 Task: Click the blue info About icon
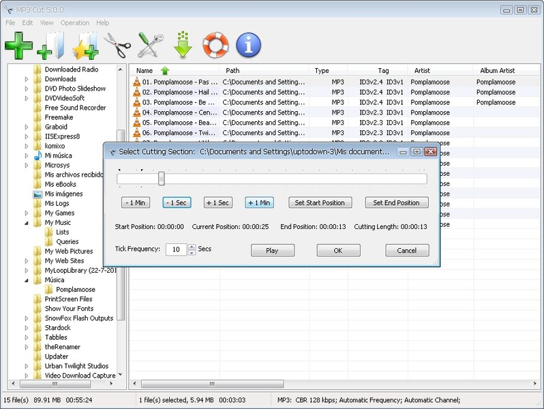[248, 46]
